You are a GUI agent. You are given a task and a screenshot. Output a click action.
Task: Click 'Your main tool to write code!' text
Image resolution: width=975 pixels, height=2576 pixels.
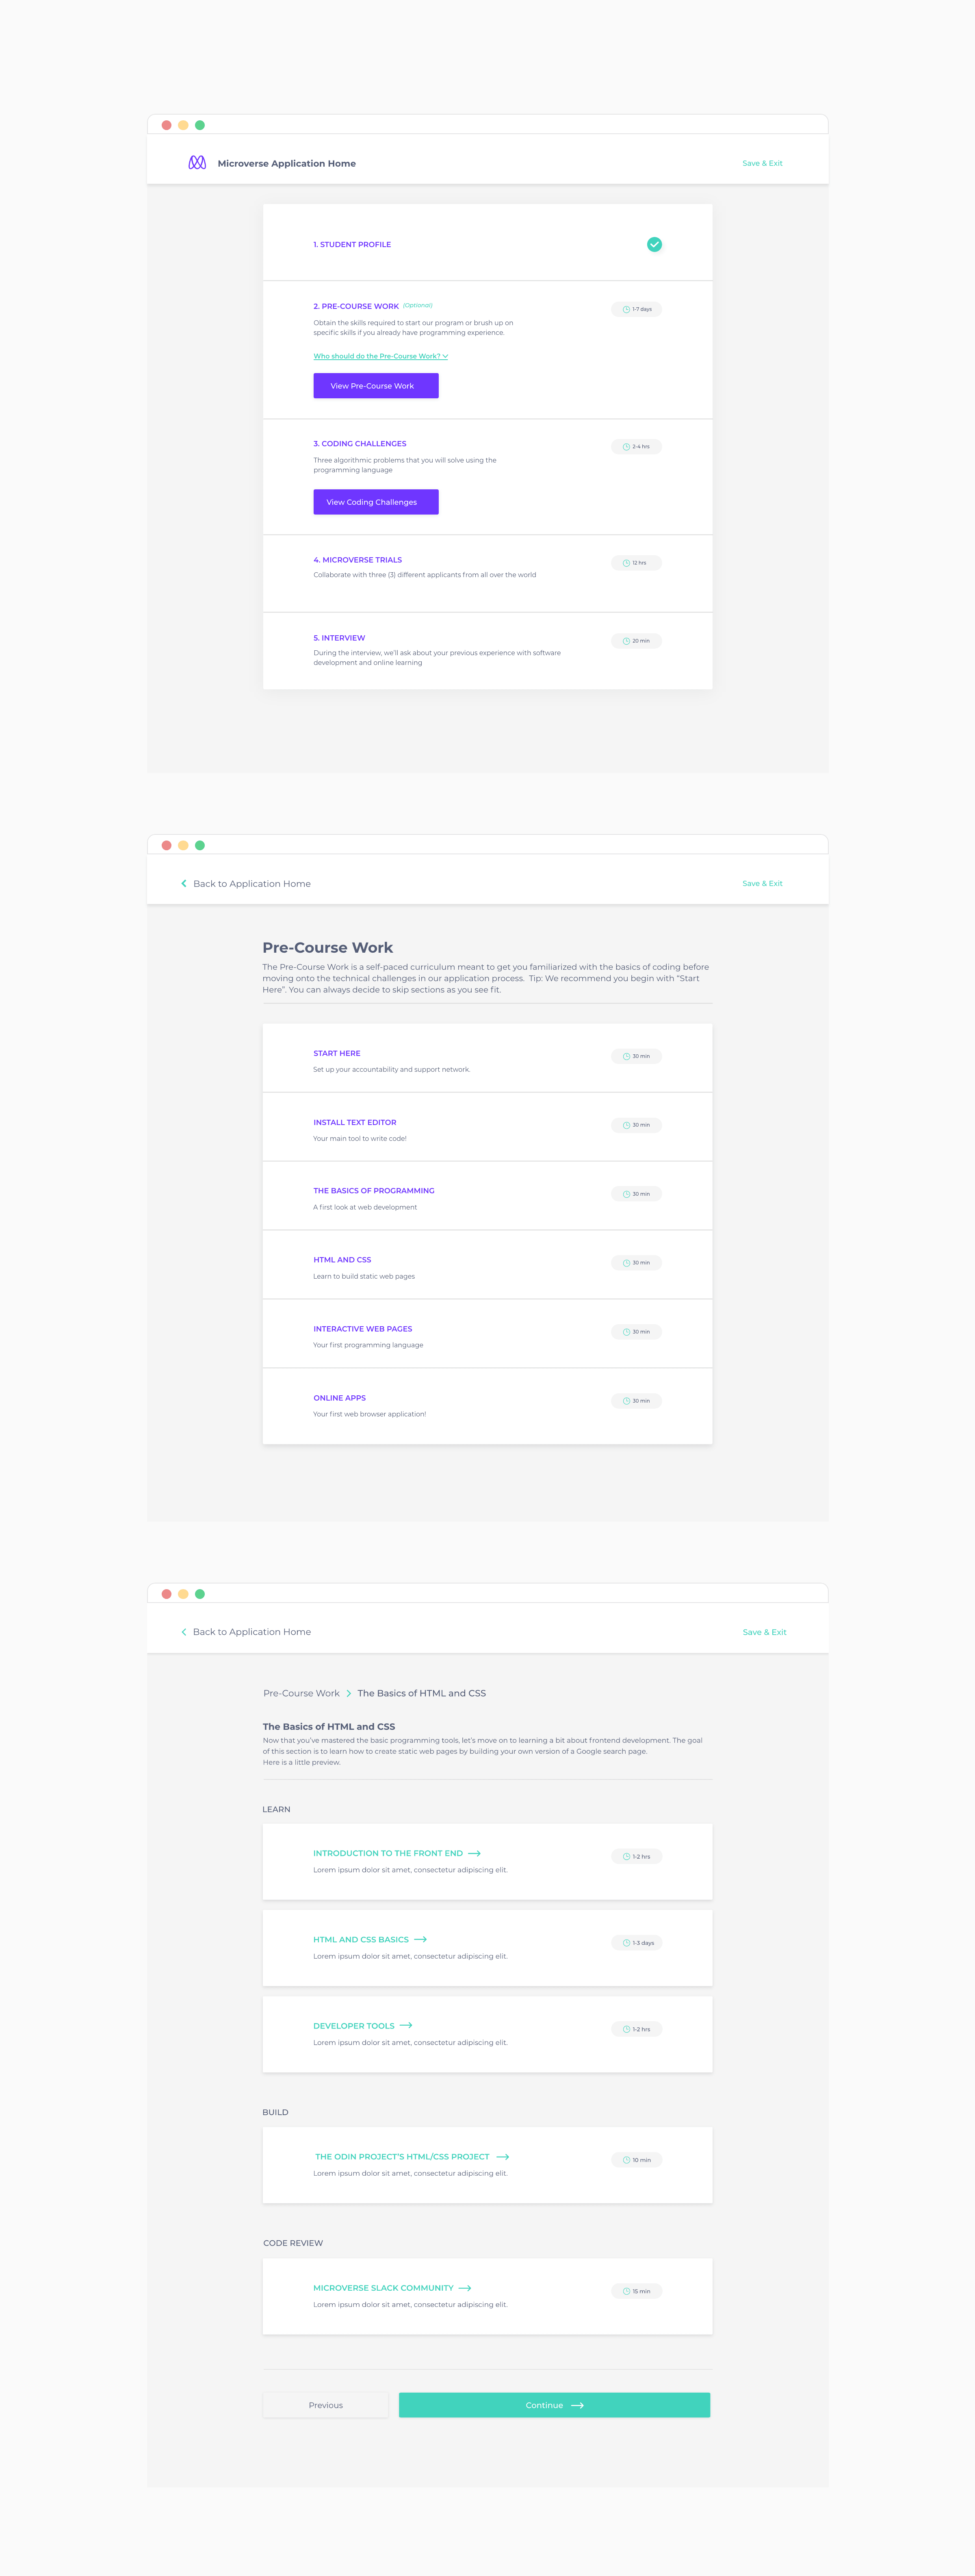tap(360, 1138)
